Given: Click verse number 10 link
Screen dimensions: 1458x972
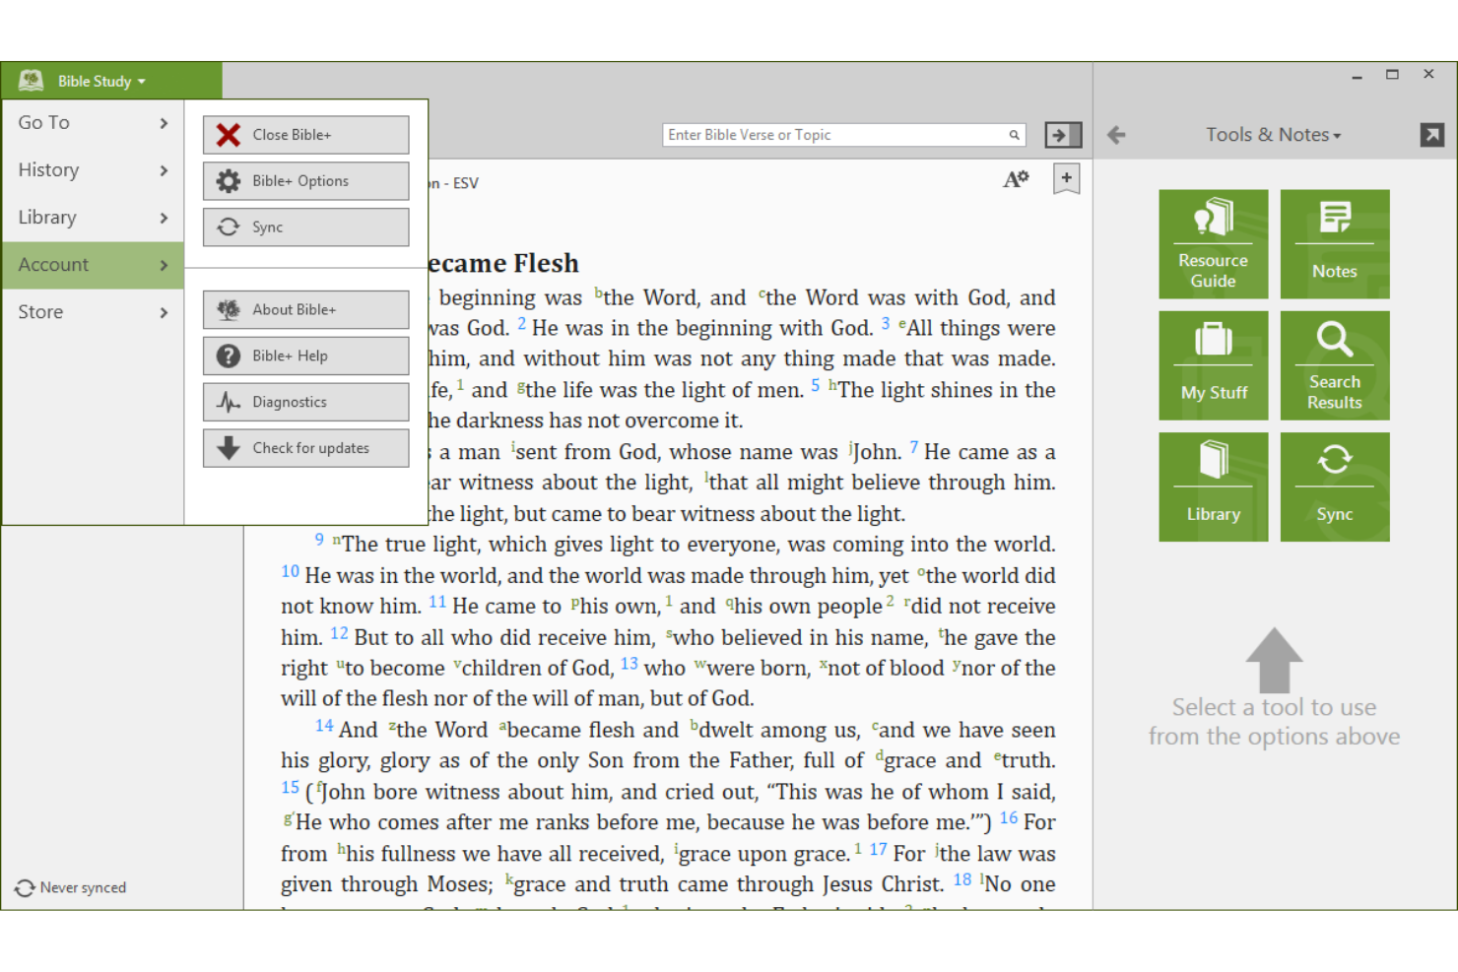Looking at the screenshot, I should tap(290, 571).
